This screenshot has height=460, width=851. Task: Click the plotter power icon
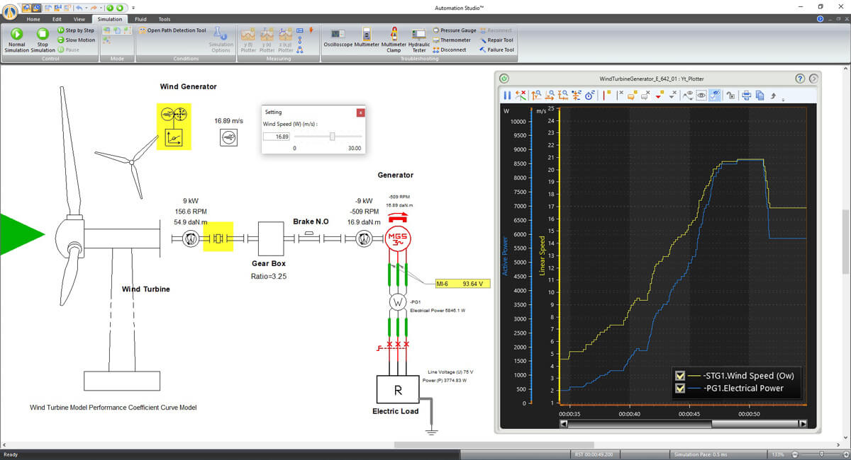click(x=504, y=79)
